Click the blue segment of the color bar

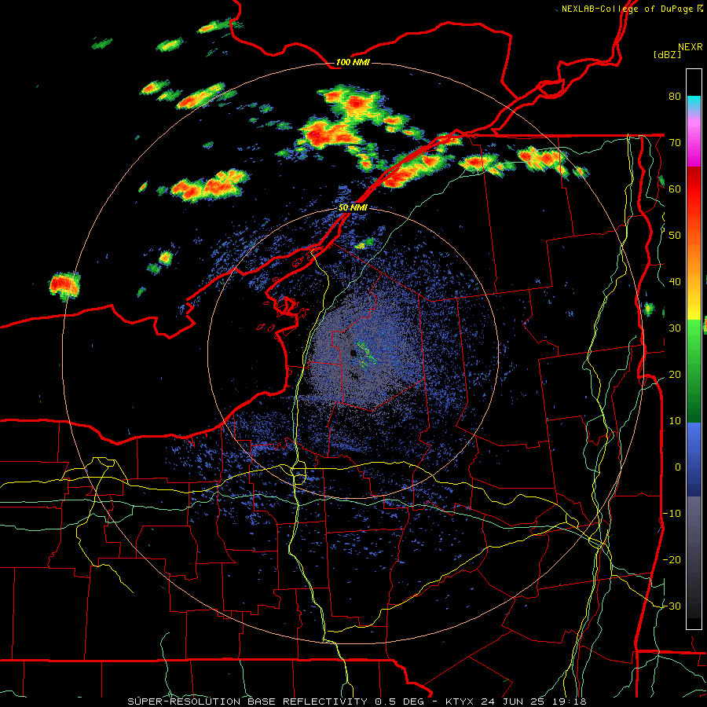point(694,459)
